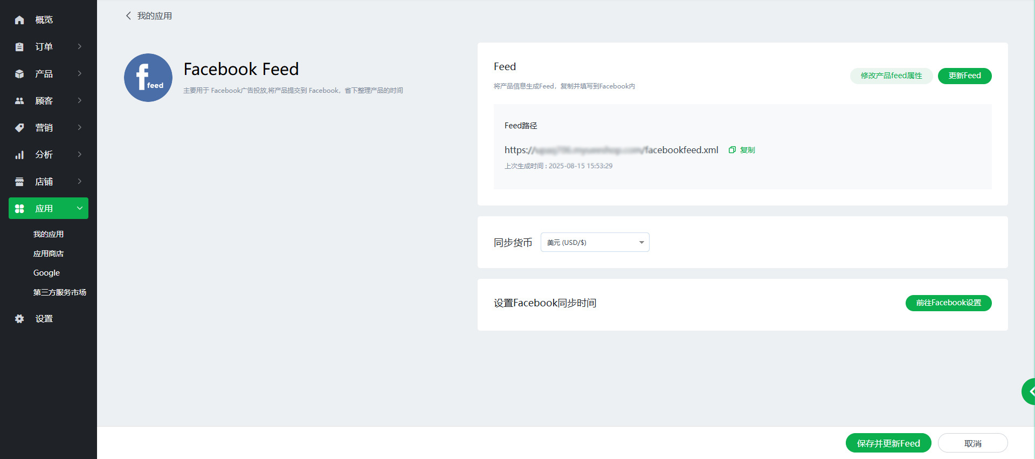Viewport: 1035px width, 459px height.
Task: Expand the 店铺 menu chevron
Action: point(80,181)
